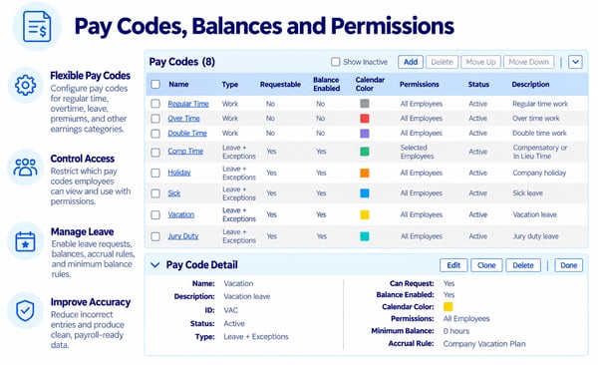Click the 'VAC' ID value

click(231, 310)
